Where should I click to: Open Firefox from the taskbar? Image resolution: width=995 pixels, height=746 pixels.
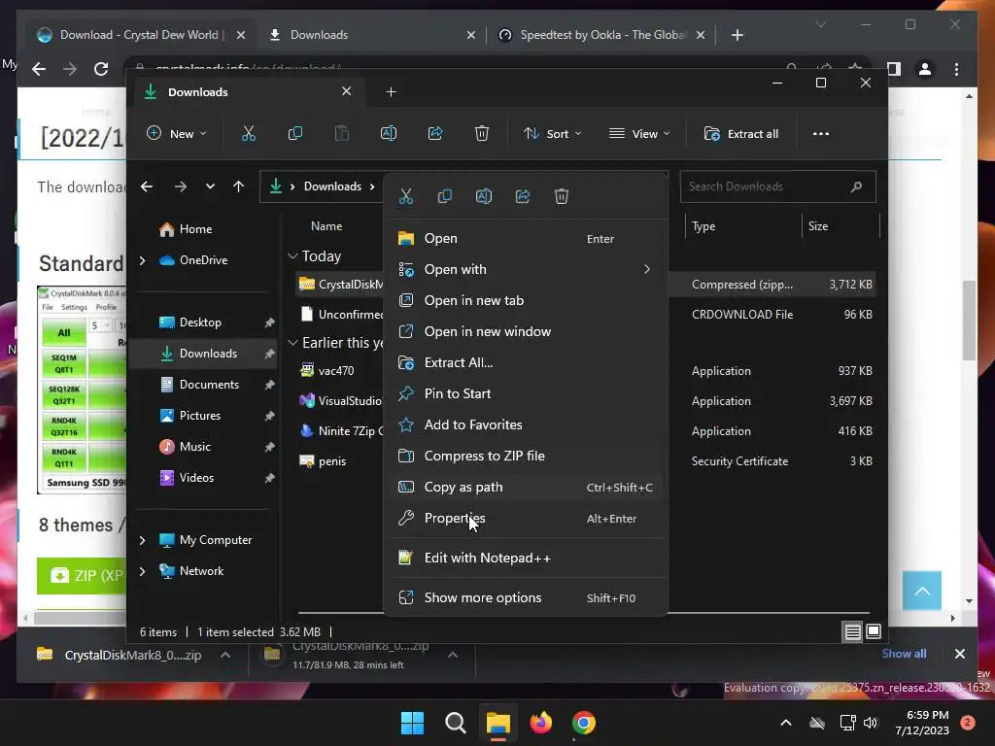(x=540, y=723)
